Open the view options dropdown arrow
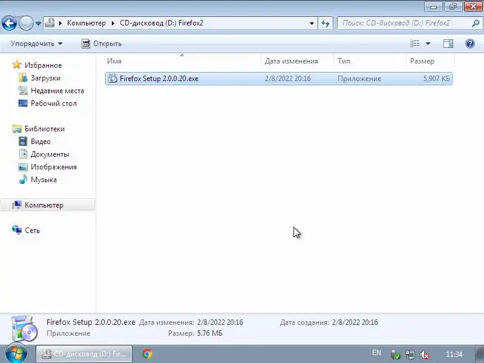This screenshot has width=484, height=363. click(428, 44)
